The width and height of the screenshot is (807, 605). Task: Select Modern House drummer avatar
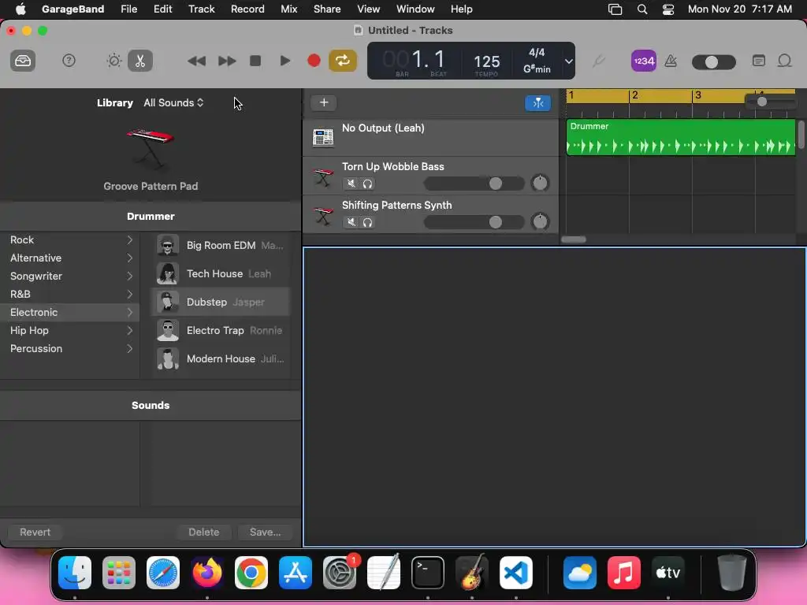[168, 358]
